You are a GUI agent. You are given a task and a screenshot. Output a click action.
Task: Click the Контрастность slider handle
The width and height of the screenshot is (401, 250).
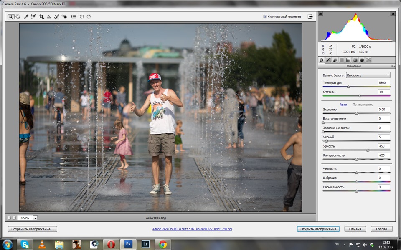point(356,160)
